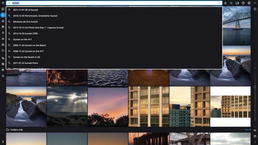This screenshot has height=145, width=258.
Task: Open sync activity pulse icon
Action: pos(231,3)
